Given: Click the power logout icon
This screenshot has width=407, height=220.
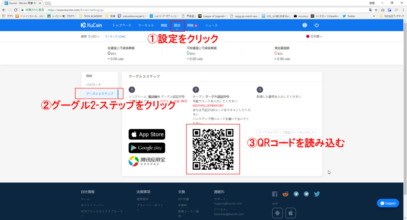Looking at the screenshot, I should coord(316,25).
